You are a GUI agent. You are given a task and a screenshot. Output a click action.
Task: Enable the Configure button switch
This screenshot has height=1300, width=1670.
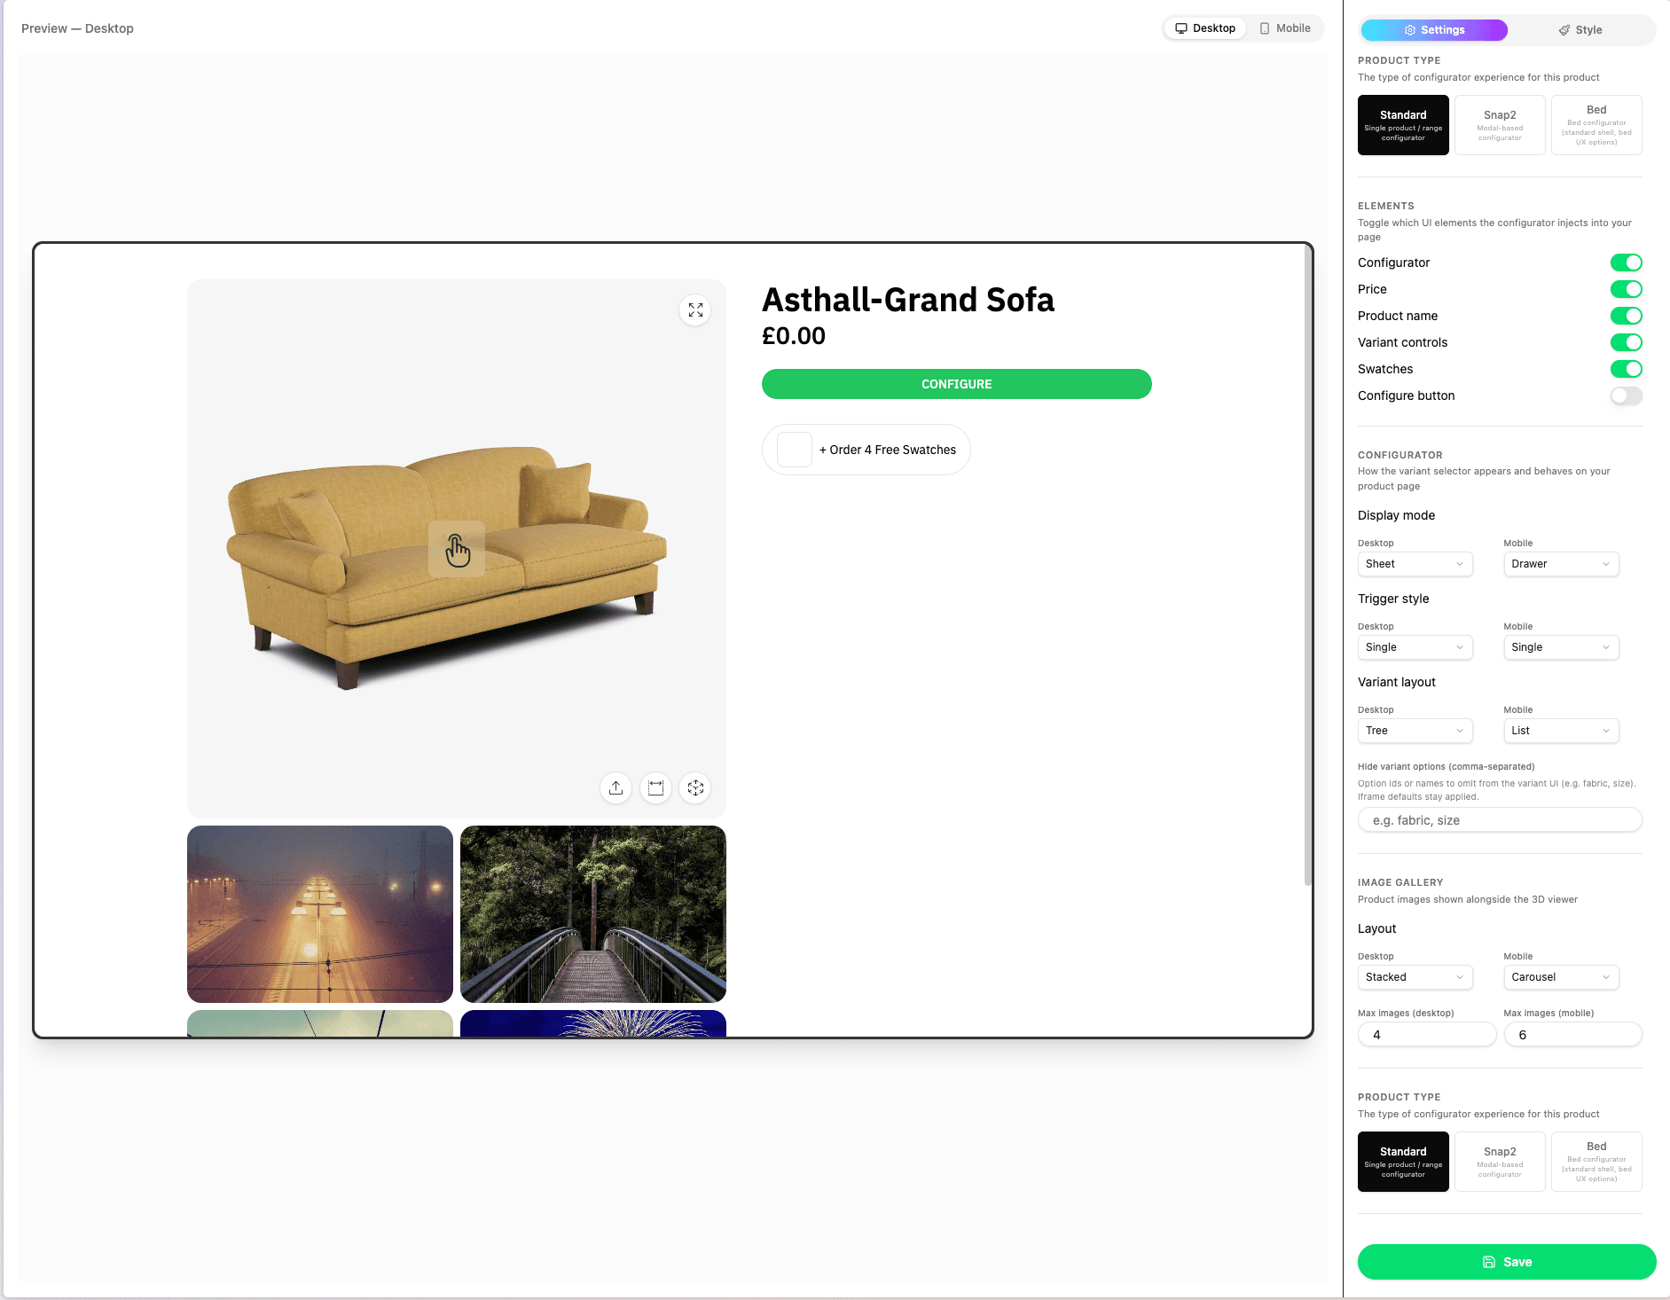(x=1627, y=395)
